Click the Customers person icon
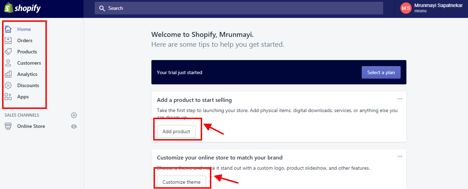The image size is (468, 189). pyautogui.click(x=8, y=63)
